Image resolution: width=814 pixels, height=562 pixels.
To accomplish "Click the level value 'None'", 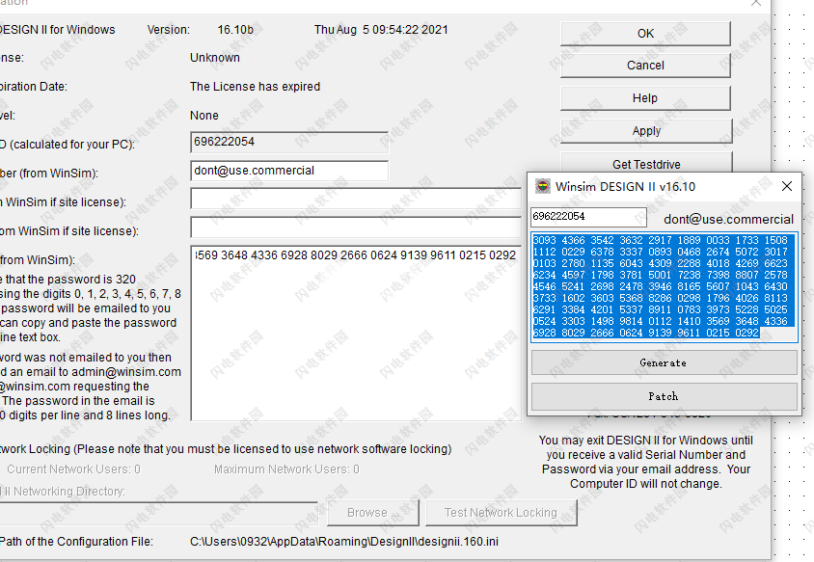I will (x=204, y=116).
